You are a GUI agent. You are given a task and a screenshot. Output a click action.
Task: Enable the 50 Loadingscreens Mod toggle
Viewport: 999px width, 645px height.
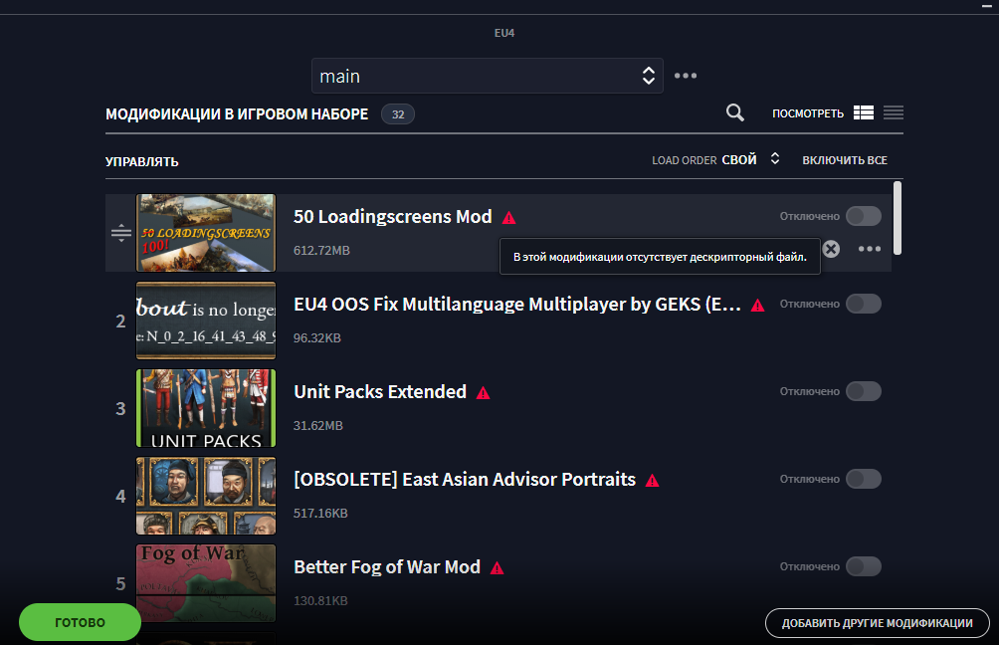863,216
